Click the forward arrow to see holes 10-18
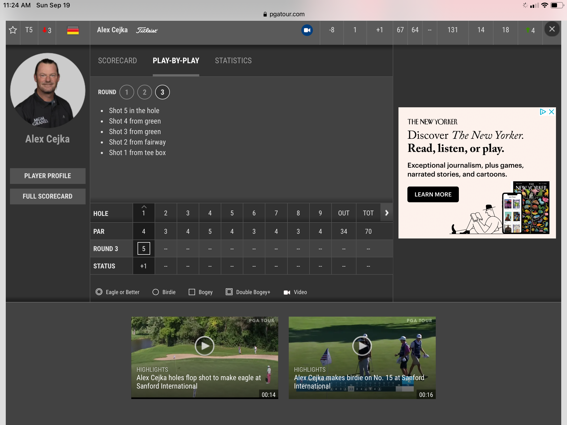567x425 pixels. coord(387,213)
